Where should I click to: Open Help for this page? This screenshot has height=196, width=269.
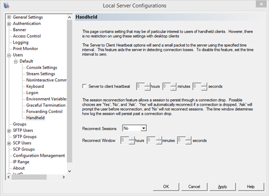tap(251, 187)
